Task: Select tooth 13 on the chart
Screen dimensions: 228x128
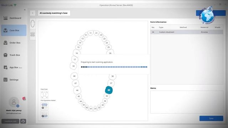Action: [x=82, y=39]
